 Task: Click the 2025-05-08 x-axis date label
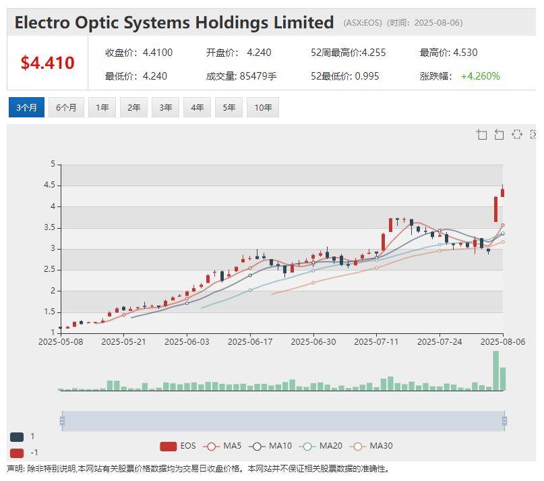pos(61,342)
